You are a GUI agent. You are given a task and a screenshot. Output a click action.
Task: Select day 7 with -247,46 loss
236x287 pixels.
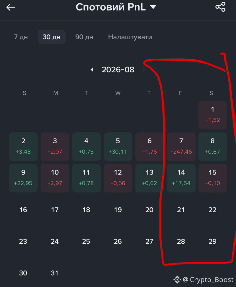[181, 146]
